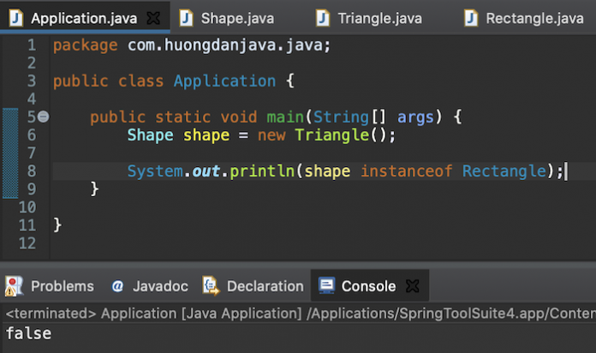Click the Java file icon beside Triangle.java

pyautogui.click(x=323, y=17)
